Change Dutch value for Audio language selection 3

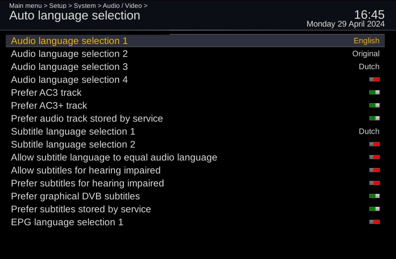369,67
